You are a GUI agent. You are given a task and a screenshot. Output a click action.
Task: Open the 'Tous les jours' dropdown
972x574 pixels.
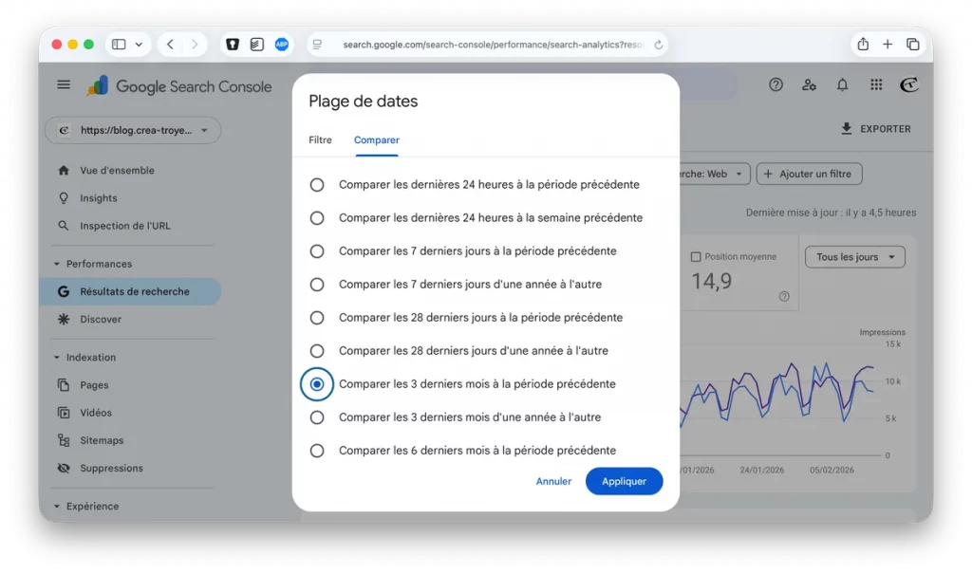click(x=853, y=256)
